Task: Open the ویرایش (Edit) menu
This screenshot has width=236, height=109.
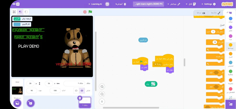Action: (x=174, y=4)
